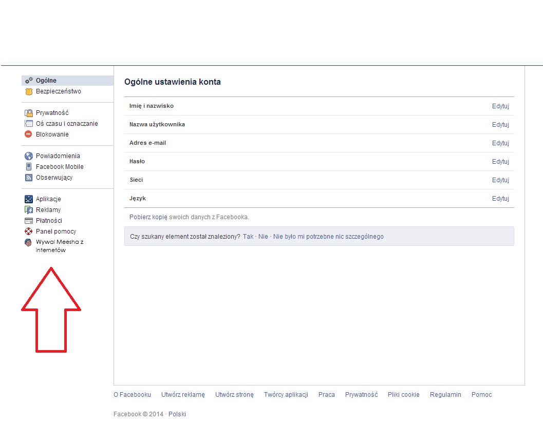
Task: Open Oś czasu i oznaczanie settings
Action: point(67,124)
